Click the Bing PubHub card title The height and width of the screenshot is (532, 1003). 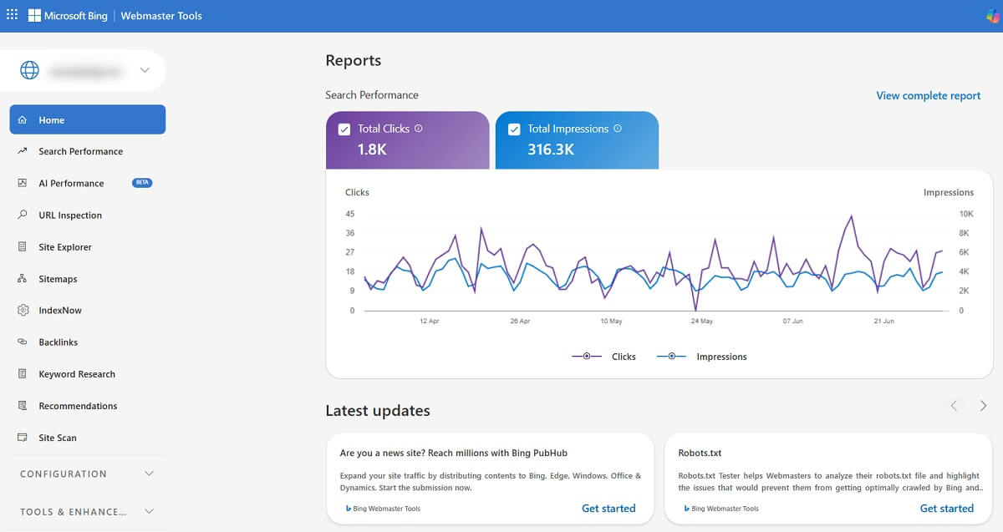pos(454,453)
